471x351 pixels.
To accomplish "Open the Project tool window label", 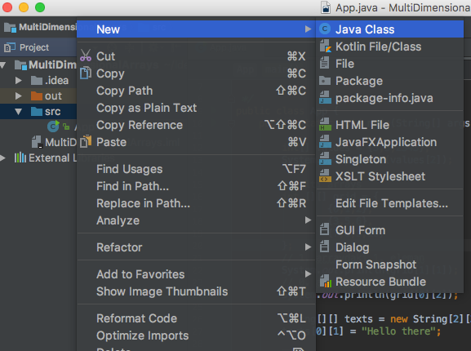I will tap(34, 47).
